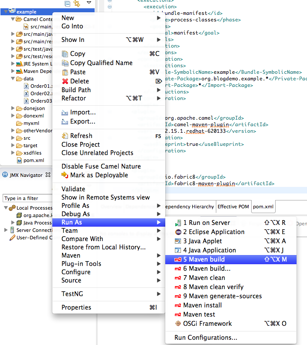Collapse the example project node
Viewport: 307px width, 345px height.
[x=6, y=11]
